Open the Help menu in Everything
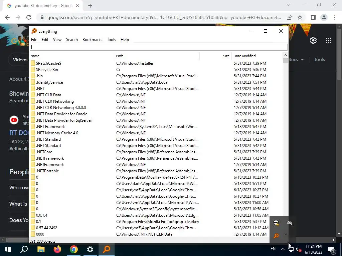The width and height of the screenshot is (342, 256). 125,40
